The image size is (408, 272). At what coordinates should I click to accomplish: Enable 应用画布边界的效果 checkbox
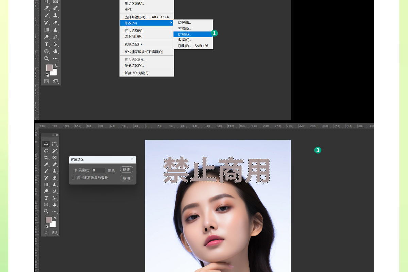point(73,178)
